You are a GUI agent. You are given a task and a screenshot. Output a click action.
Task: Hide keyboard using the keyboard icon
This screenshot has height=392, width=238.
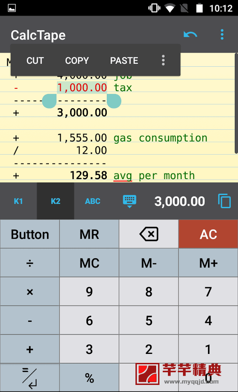(x=129, y=201)
